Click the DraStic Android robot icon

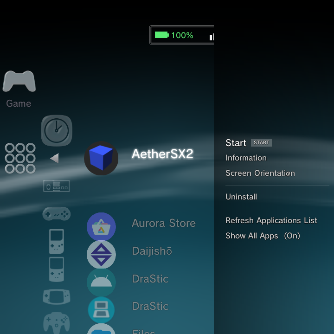pyautogui.click(x=101, y=282)
